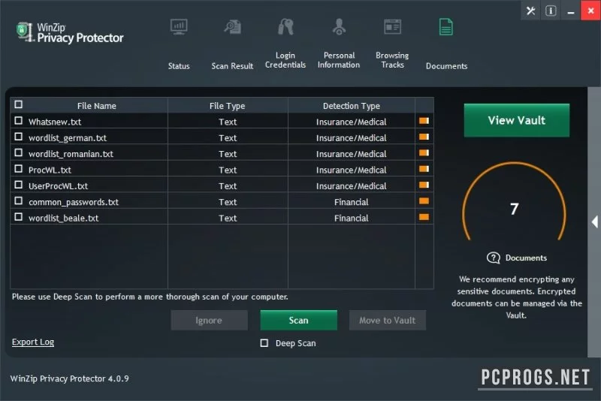Close the Privacy Protector window
The width and height of the screenshot is (601, 401).
point(590,11)
